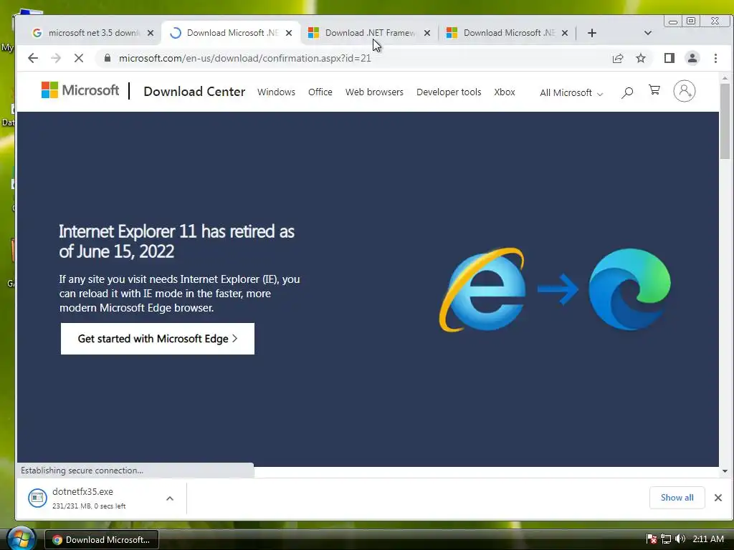
Task: Click the address bar URL
Action: [245, 58]
